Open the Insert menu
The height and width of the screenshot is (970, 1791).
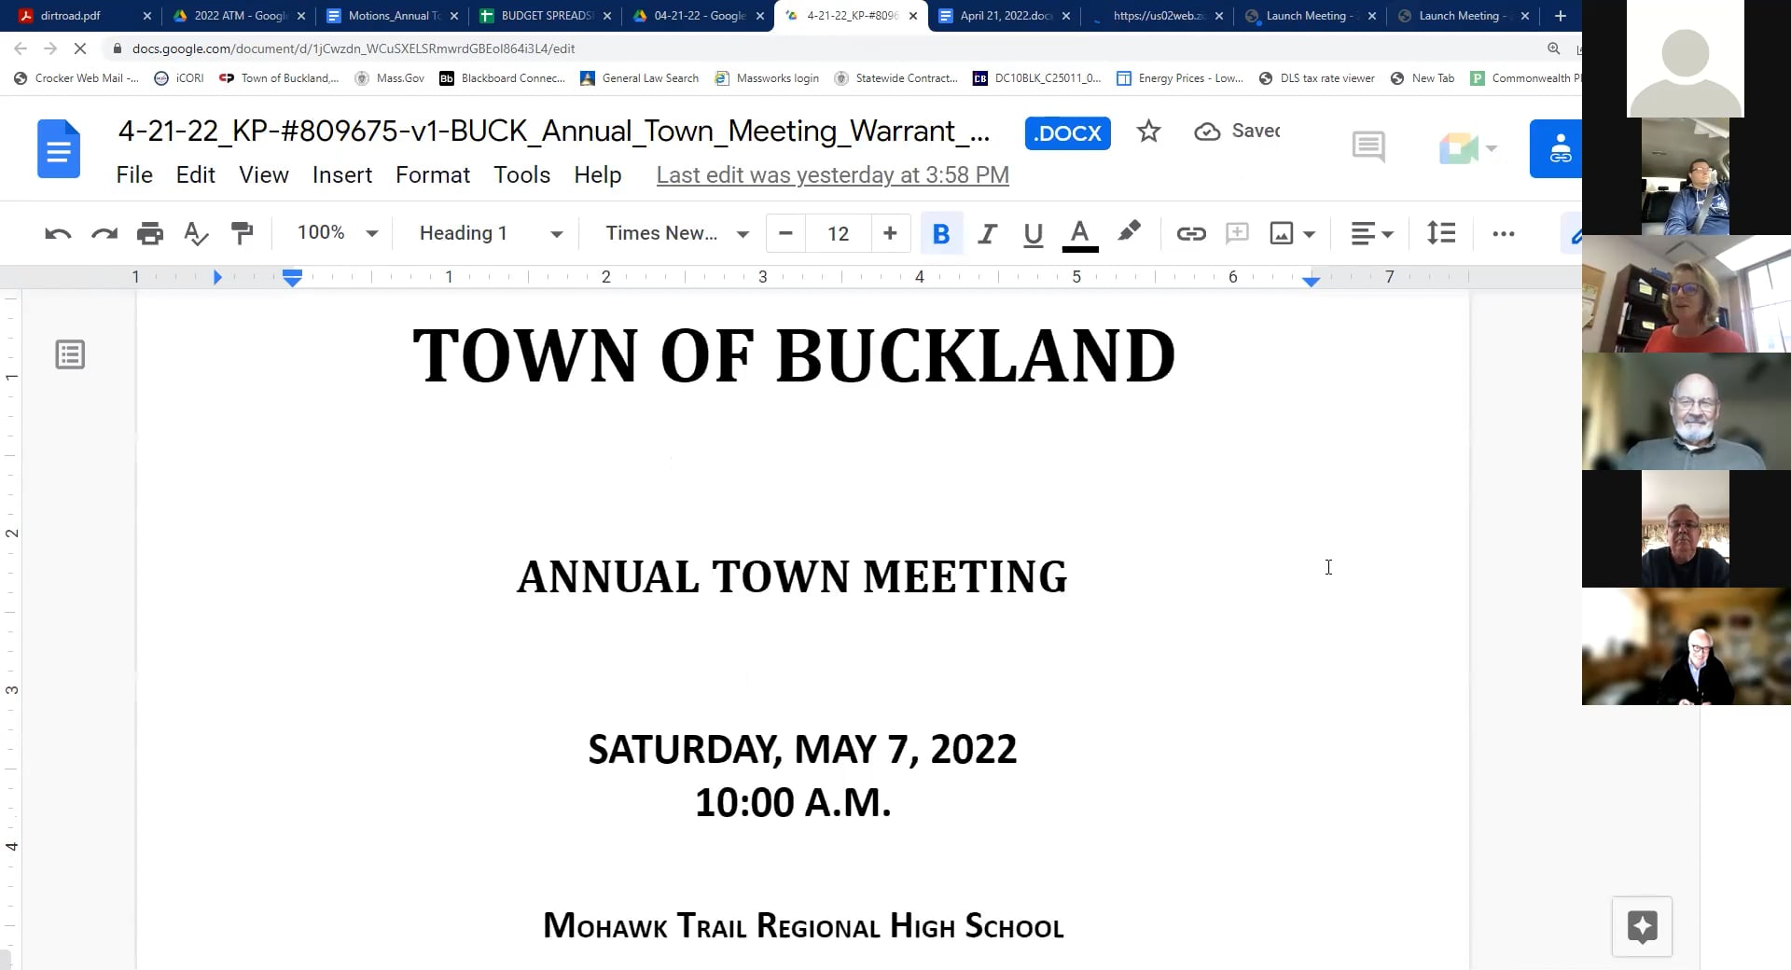[x=341, y=175]
